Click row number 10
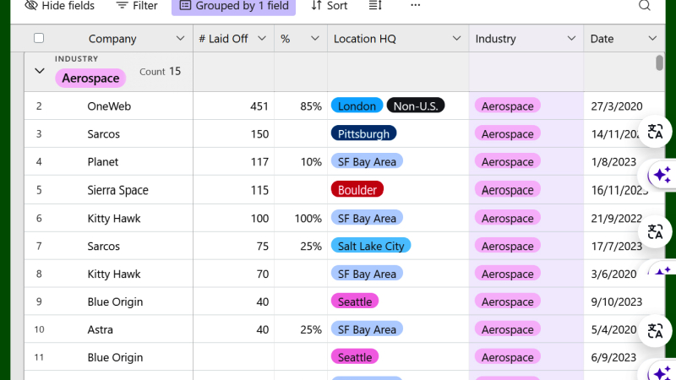Screen dimensions: 676x380 [39, 329]
